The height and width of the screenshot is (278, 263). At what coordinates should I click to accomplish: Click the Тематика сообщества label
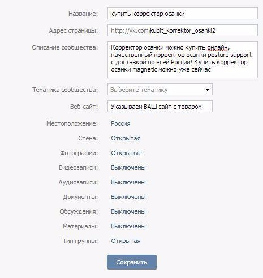point(65,90)
